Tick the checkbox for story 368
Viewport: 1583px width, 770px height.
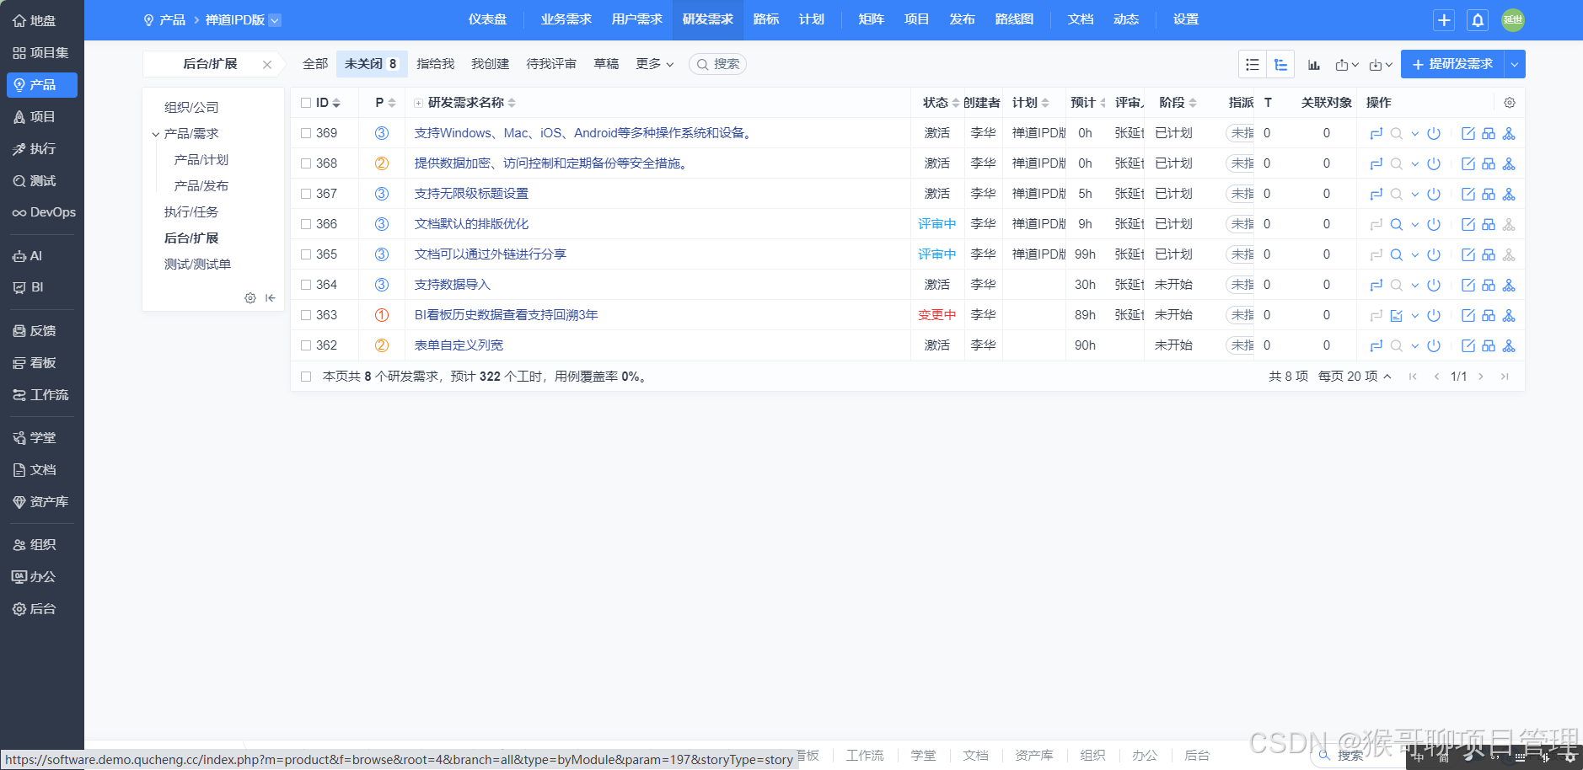coord(306,163)
